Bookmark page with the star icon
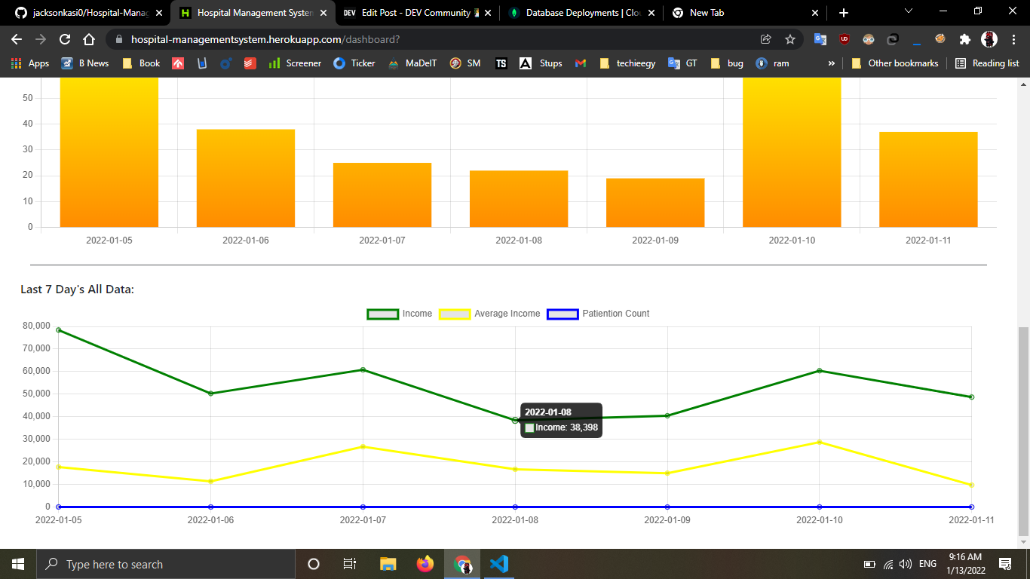The image size is (1030, 579). [x=789, y=39]
